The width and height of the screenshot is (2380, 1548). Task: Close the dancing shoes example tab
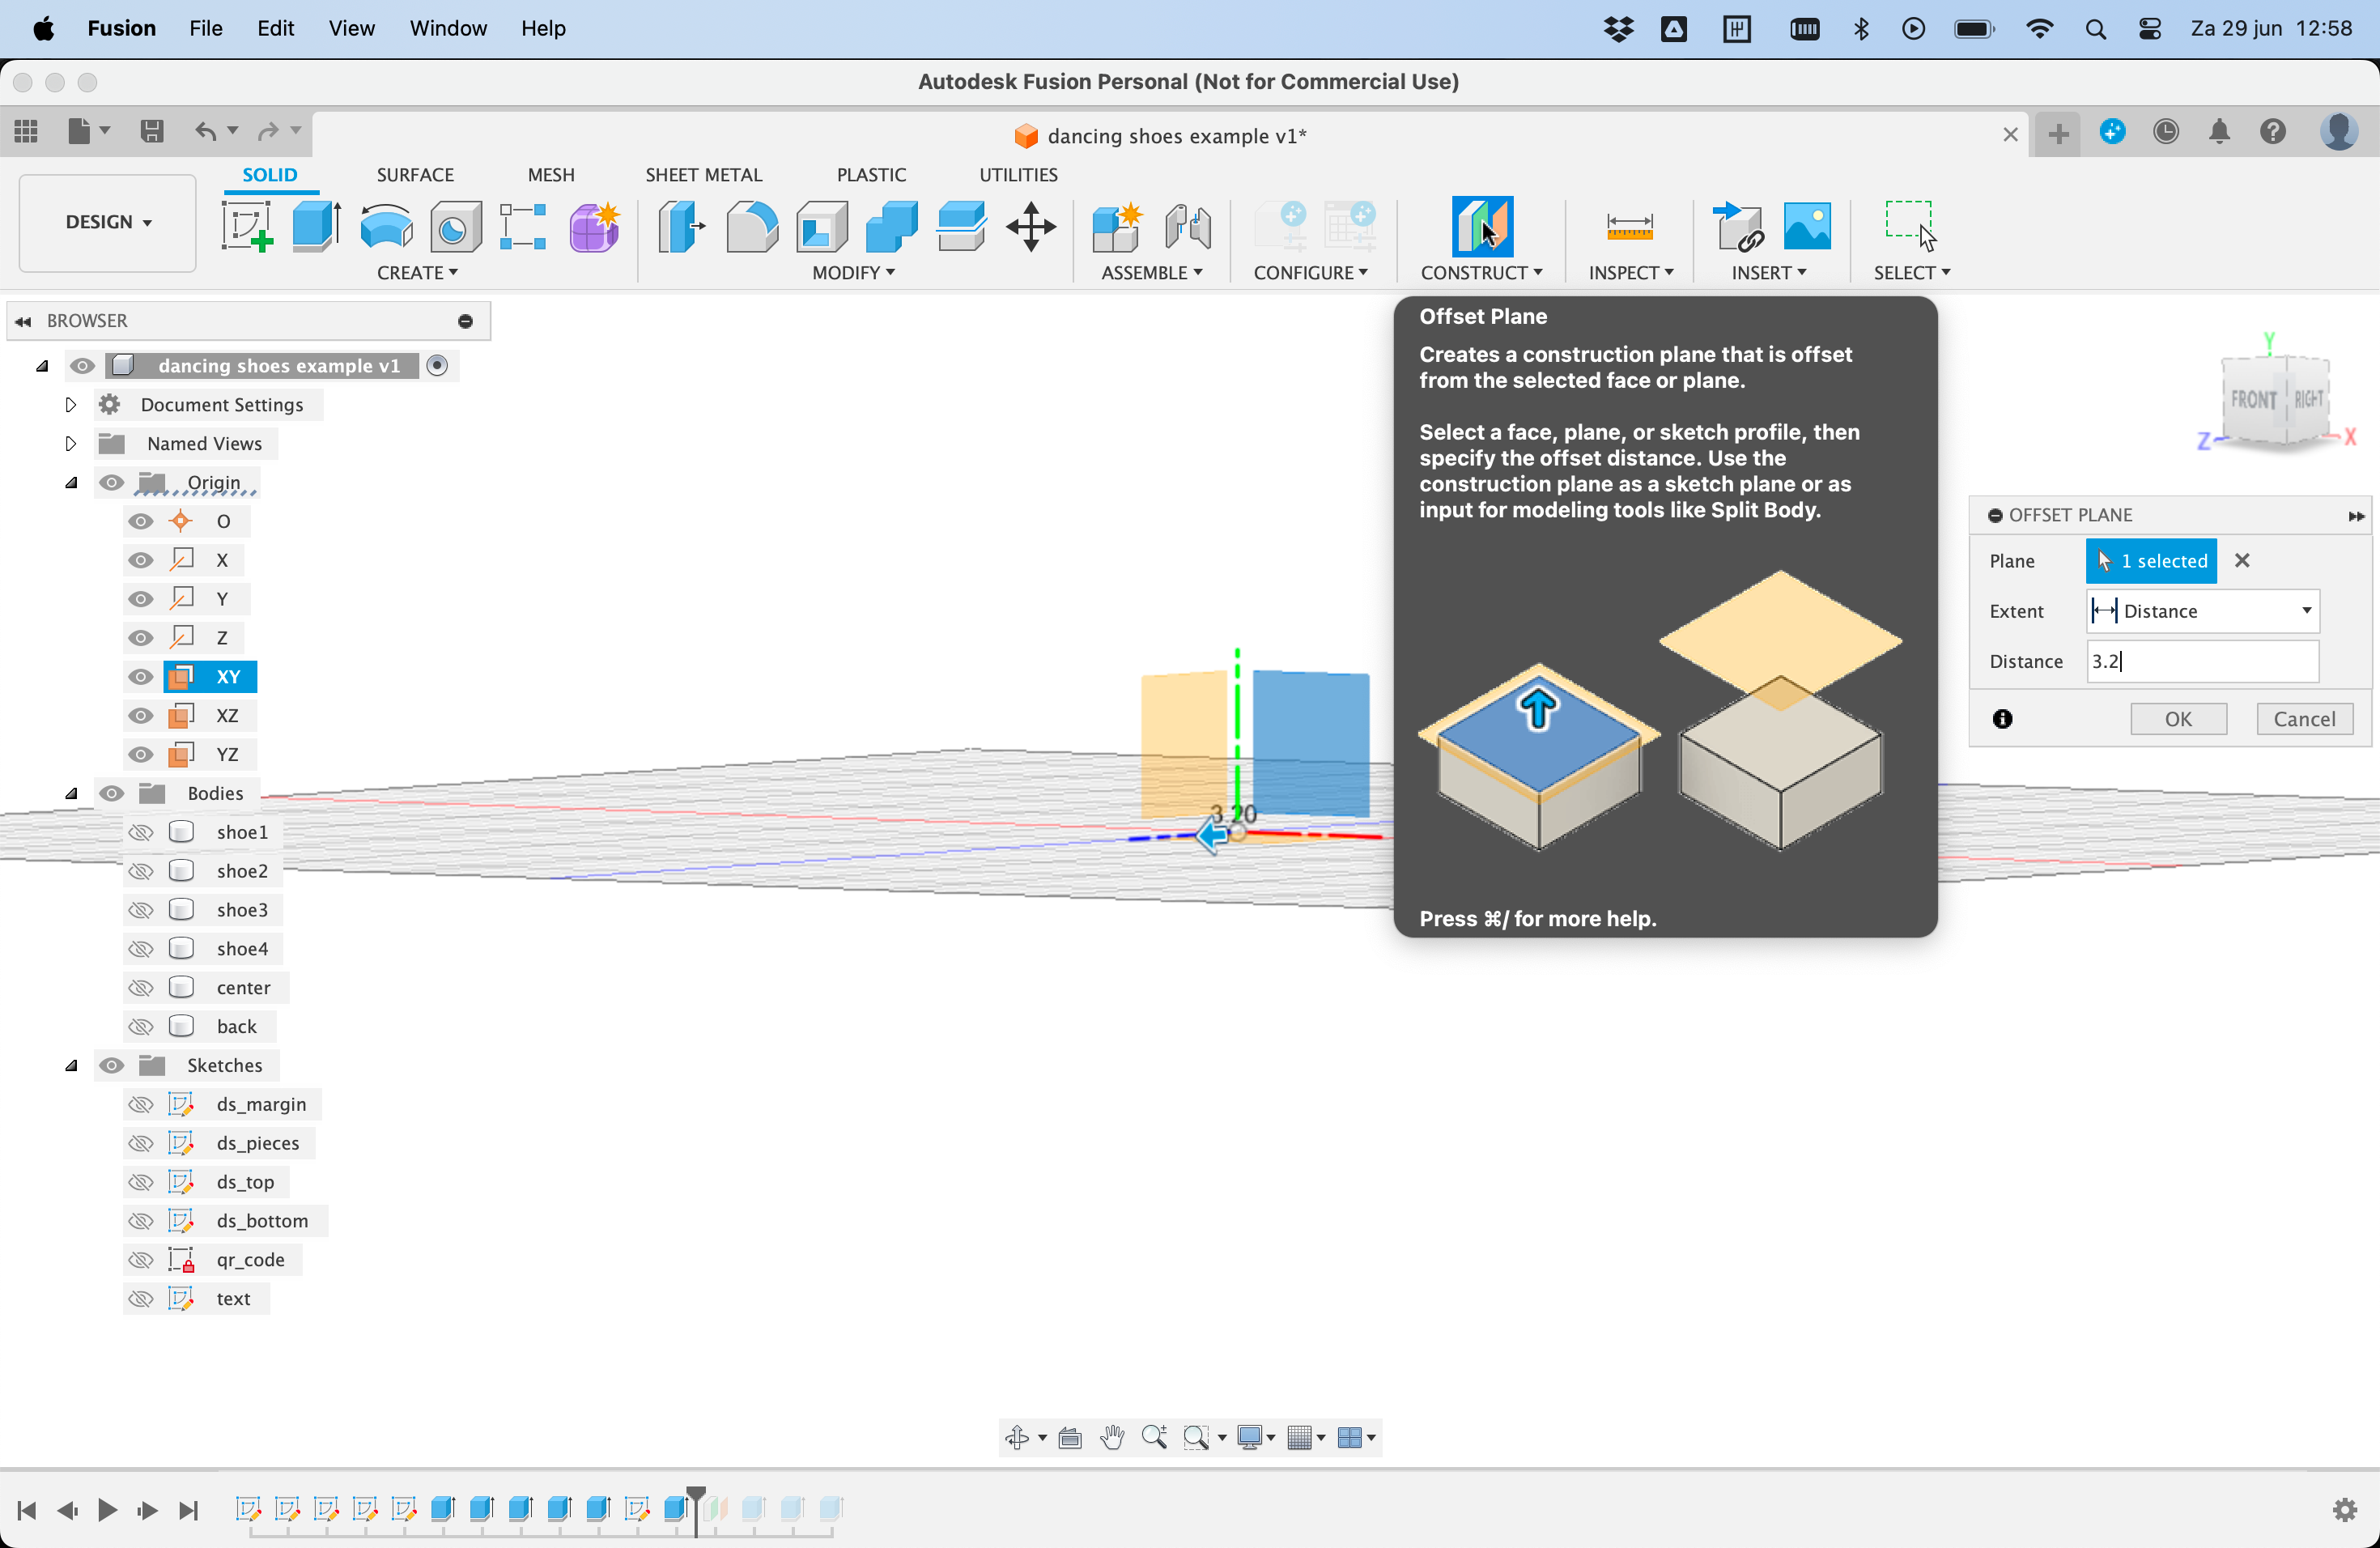point(2010,134)
